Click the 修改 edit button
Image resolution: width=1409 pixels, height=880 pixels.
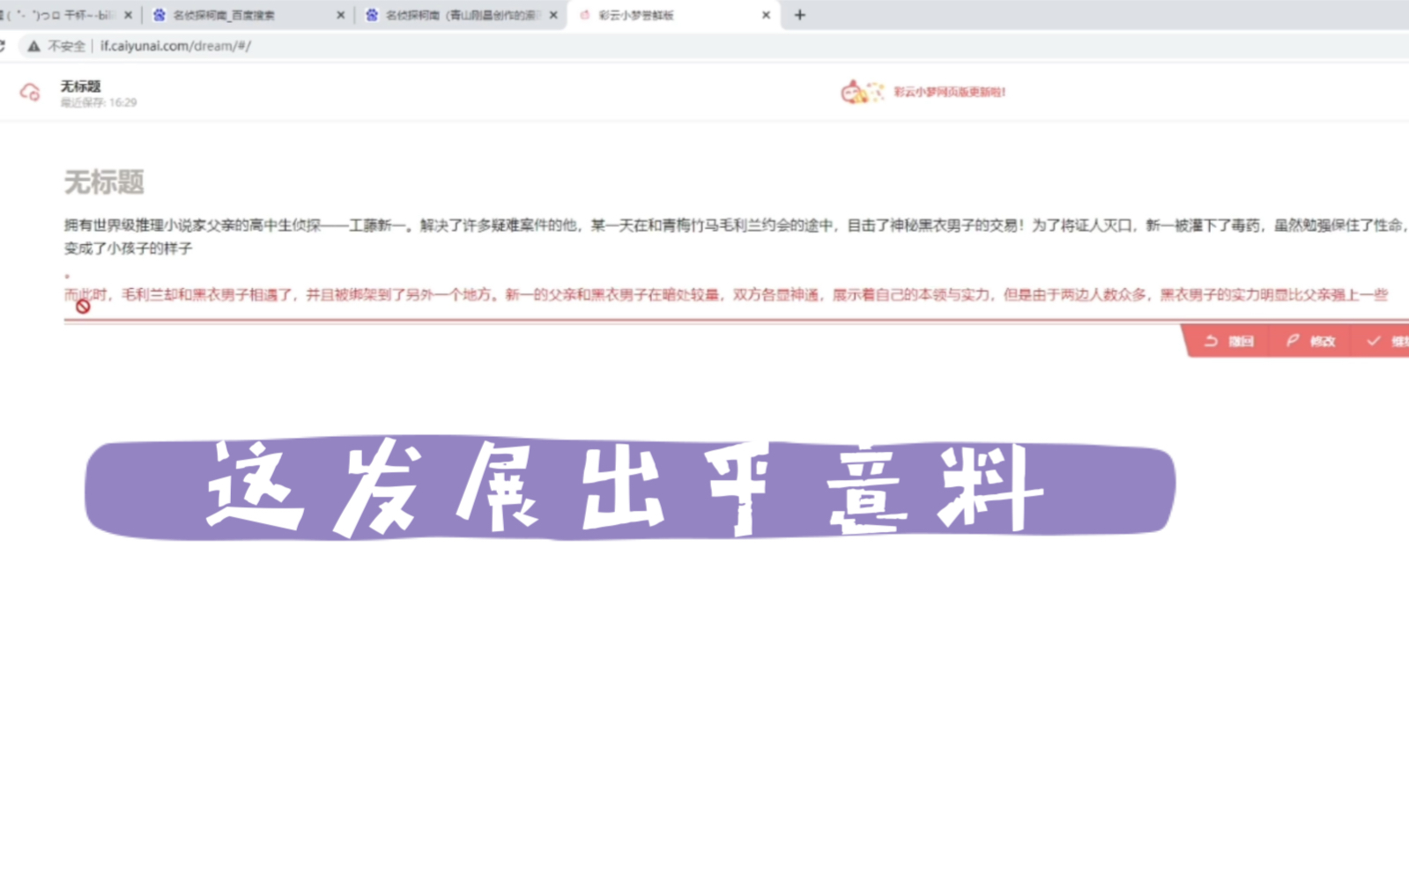(1310, 341)
